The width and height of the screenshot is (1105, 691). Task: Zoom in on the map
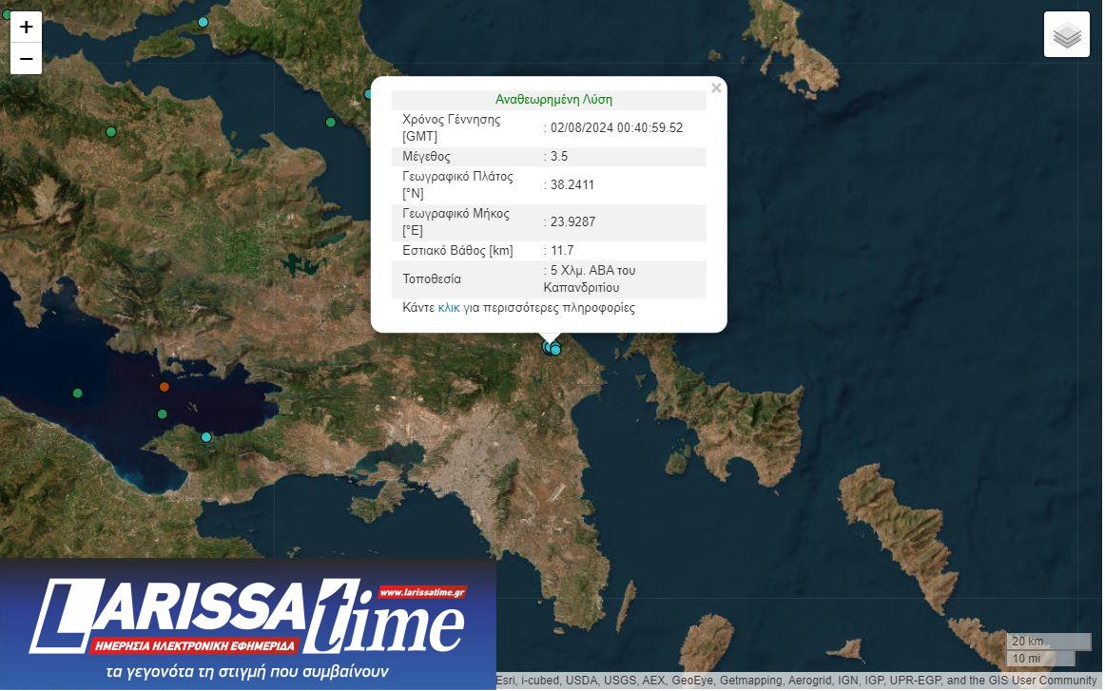(x=26, y=28)
